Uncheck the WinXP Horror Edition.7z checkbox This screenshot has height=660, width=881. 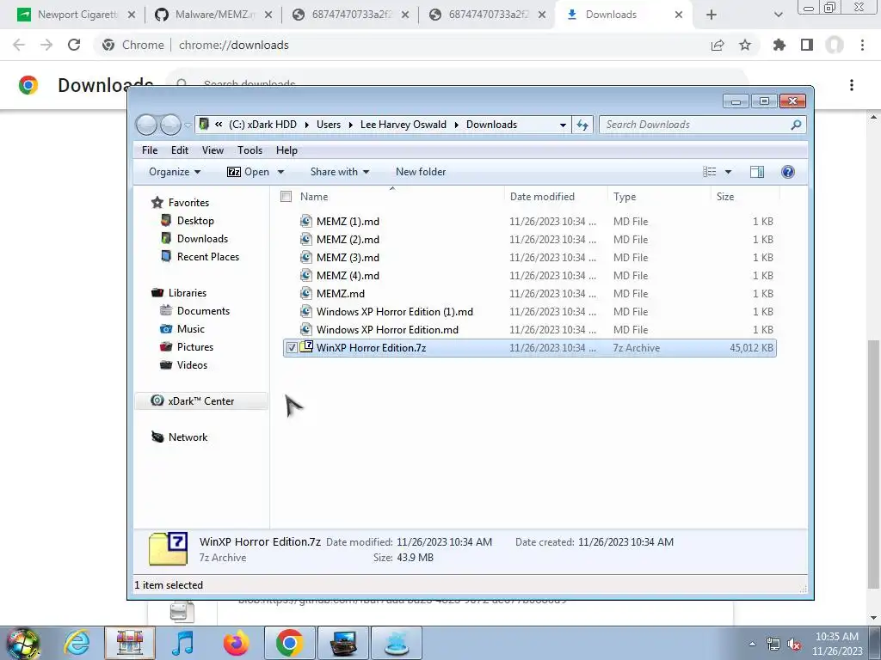click(x=292, y=347)
